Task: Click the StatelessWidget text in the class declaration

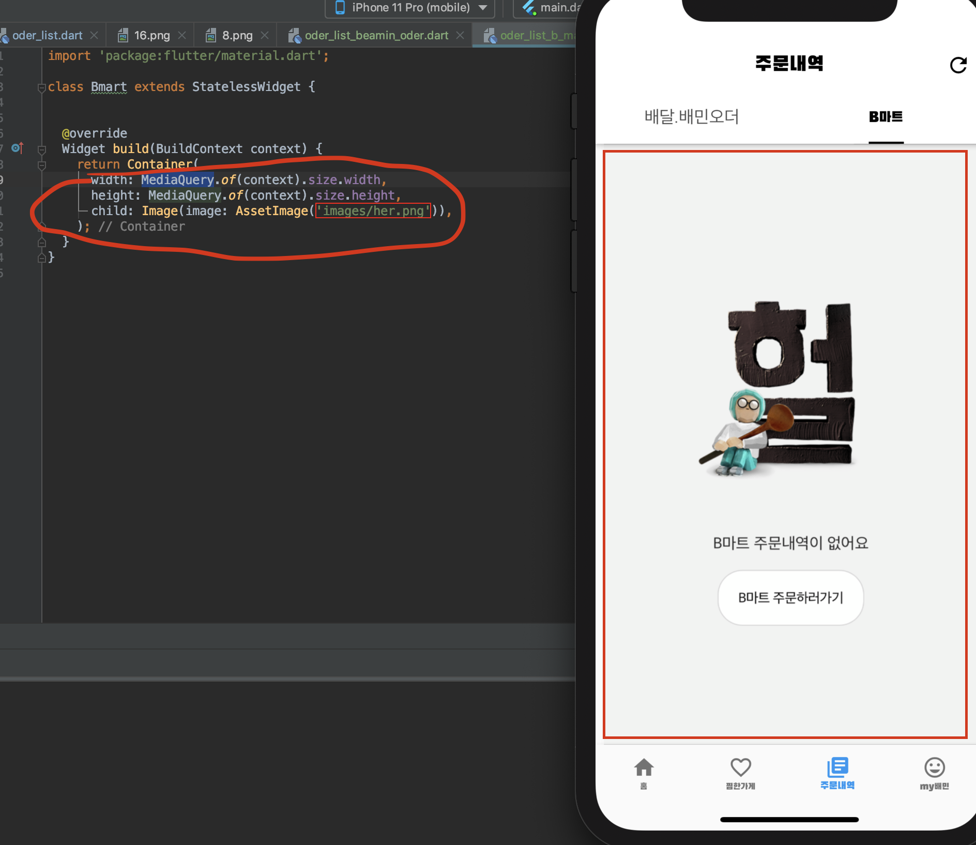Action: pos(246,87)
